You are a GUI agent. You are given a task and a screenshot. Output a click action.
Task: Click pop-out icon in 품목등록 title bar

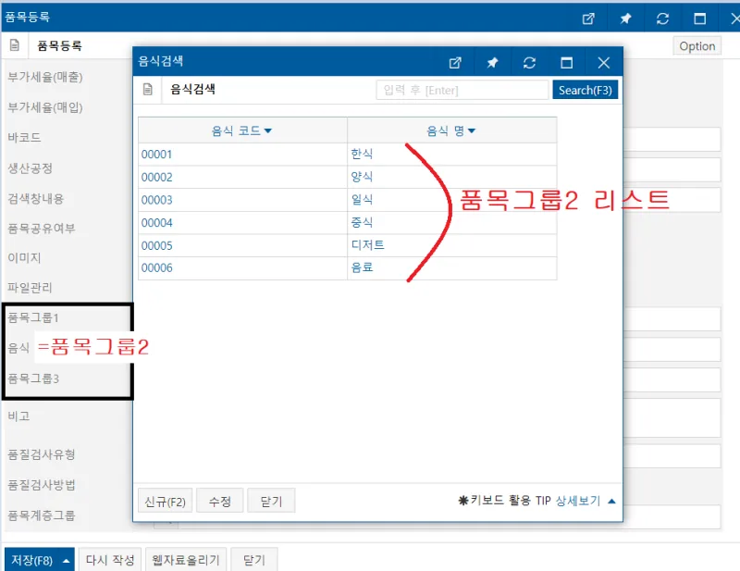point(588,19)
